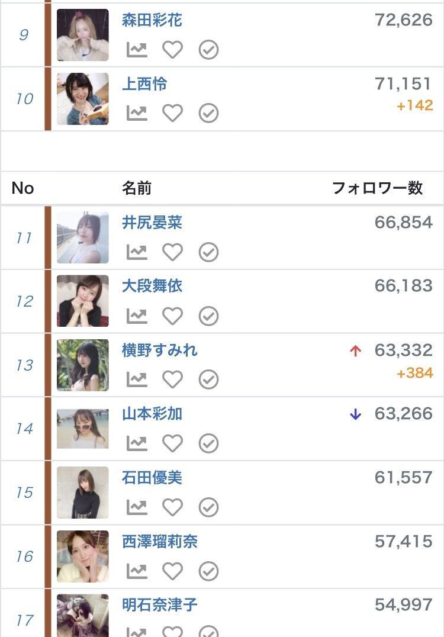The width and height of the screenshot is (444, 637).
Task: Sort by the フォロワー数 column header
Action: pos(377,188)
